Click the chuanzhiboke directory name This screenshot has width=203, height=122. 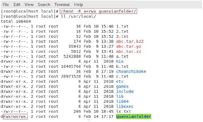point(131,71)
